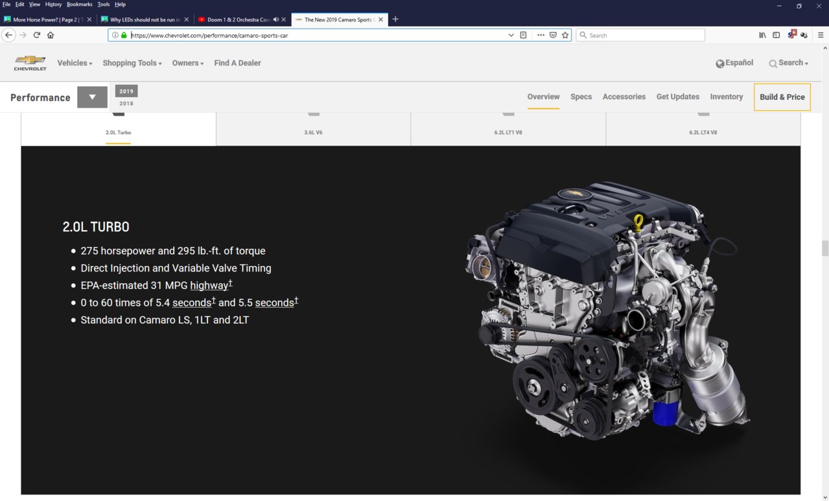Screen dimensions: 829x501
Task: Toggle reader view in address bar
Action: [x=523, y=35]
